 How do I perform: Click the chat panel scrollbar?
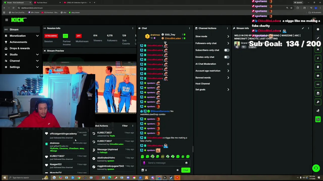coord(193,149)
